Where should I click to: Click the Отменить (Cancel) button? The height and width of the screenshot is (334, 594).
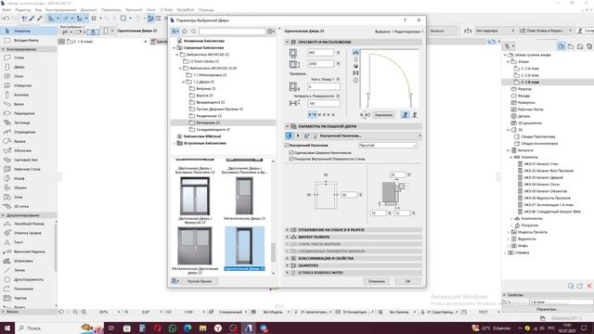click(377, 281)
